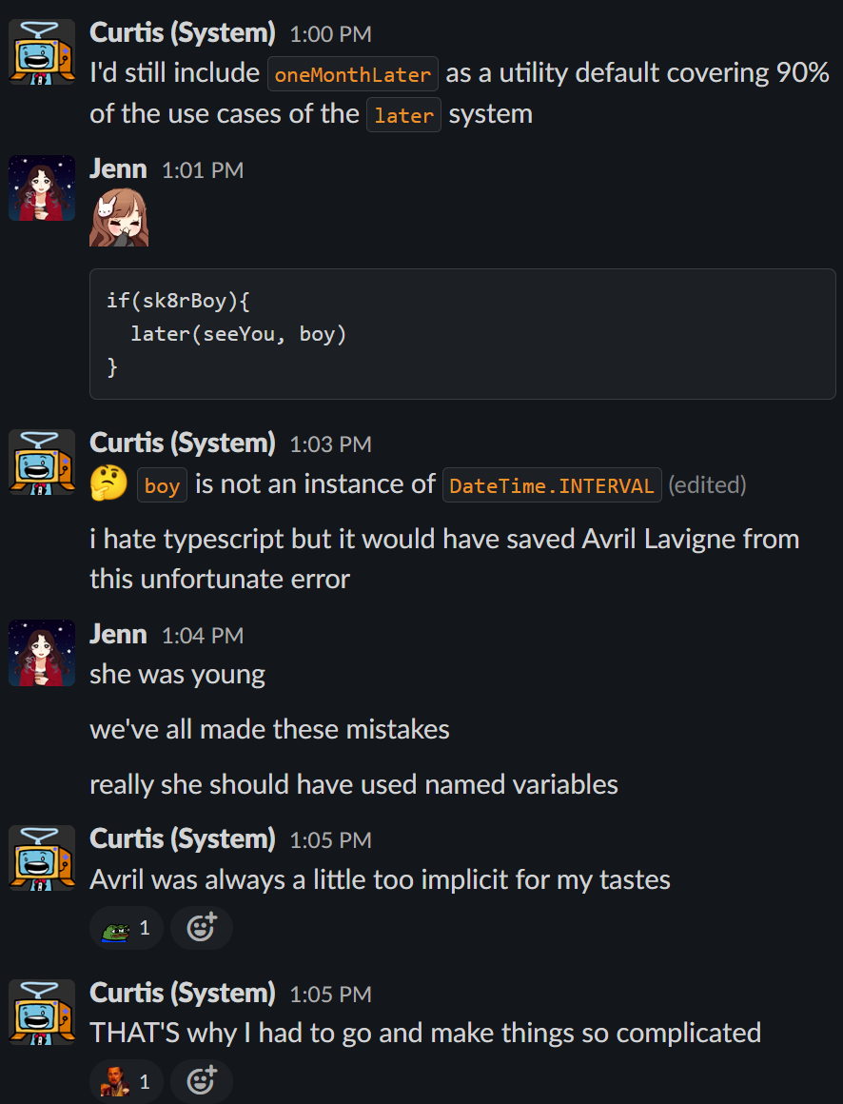Click the anime girl emoji sticker

[x=119, y=218]
